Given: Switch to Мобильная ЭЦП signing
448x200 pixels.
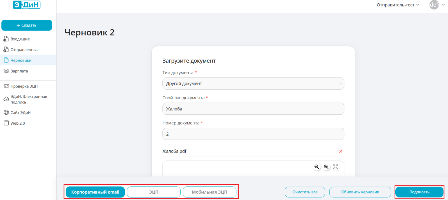Looking at the screenshot, I should [209, 192].
